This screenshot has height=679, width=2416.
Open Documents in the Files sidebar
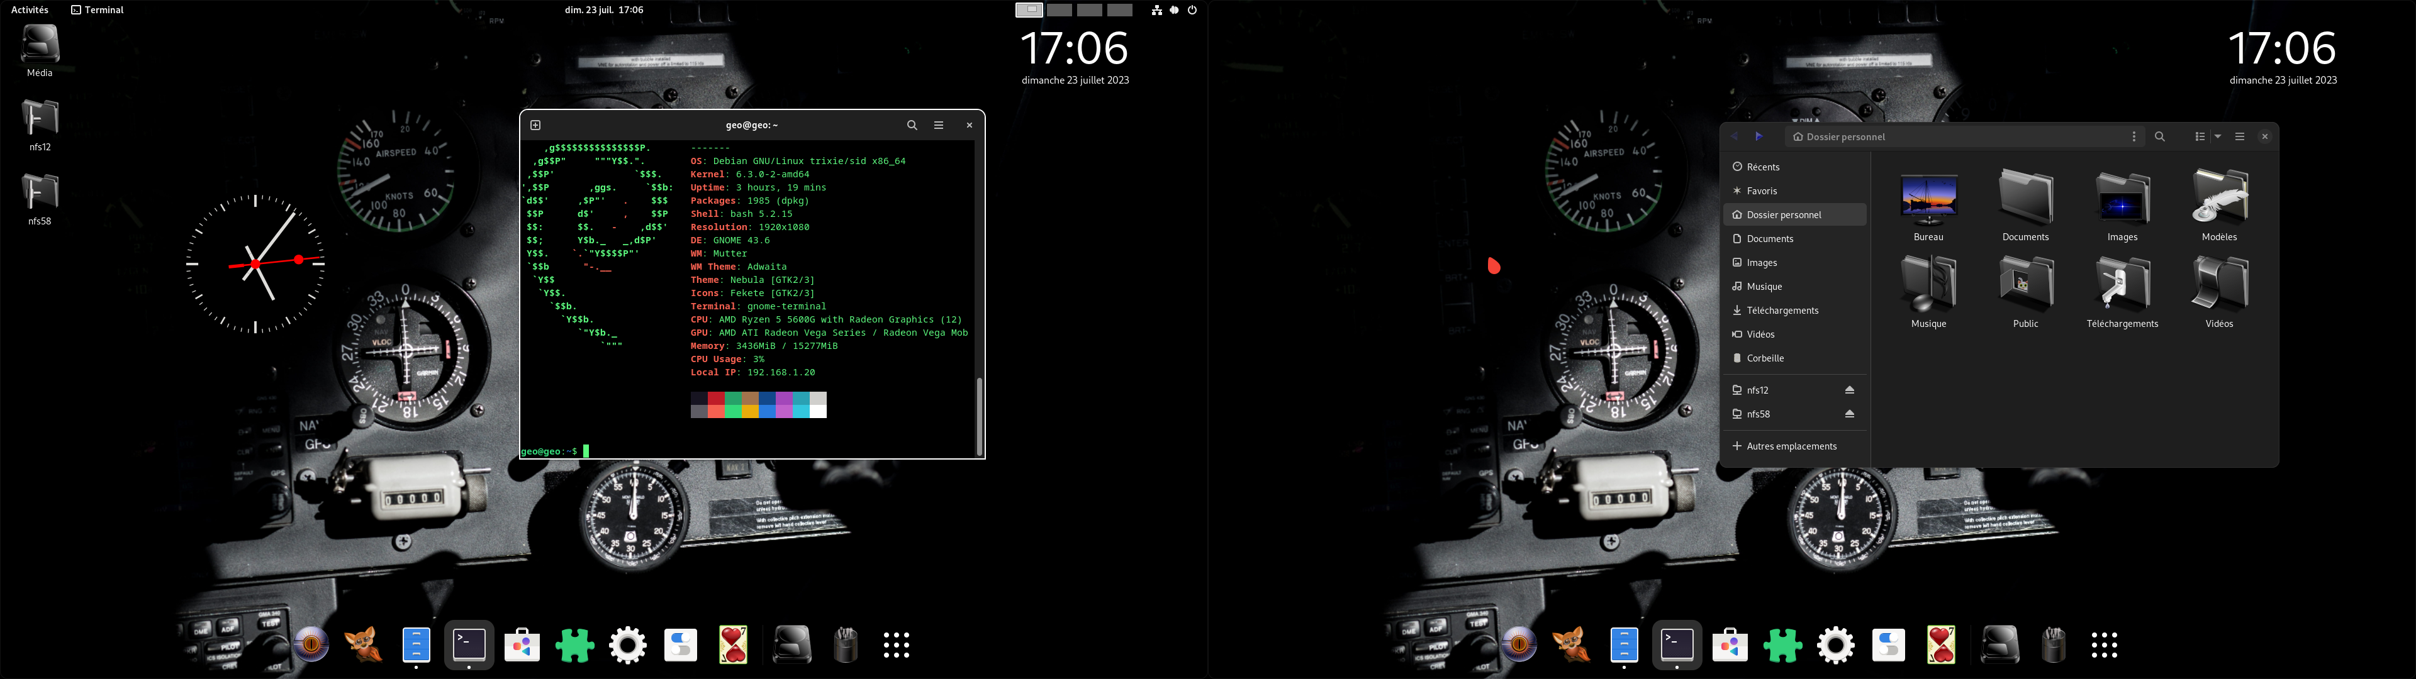point(1795,239)
